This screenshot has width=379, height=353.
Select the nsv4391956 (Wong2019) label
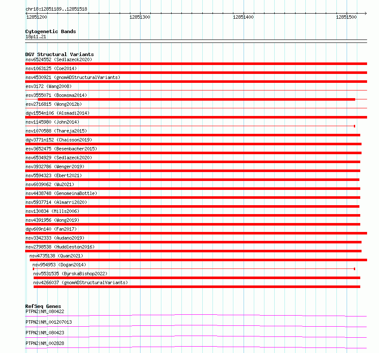click(52, 220)
